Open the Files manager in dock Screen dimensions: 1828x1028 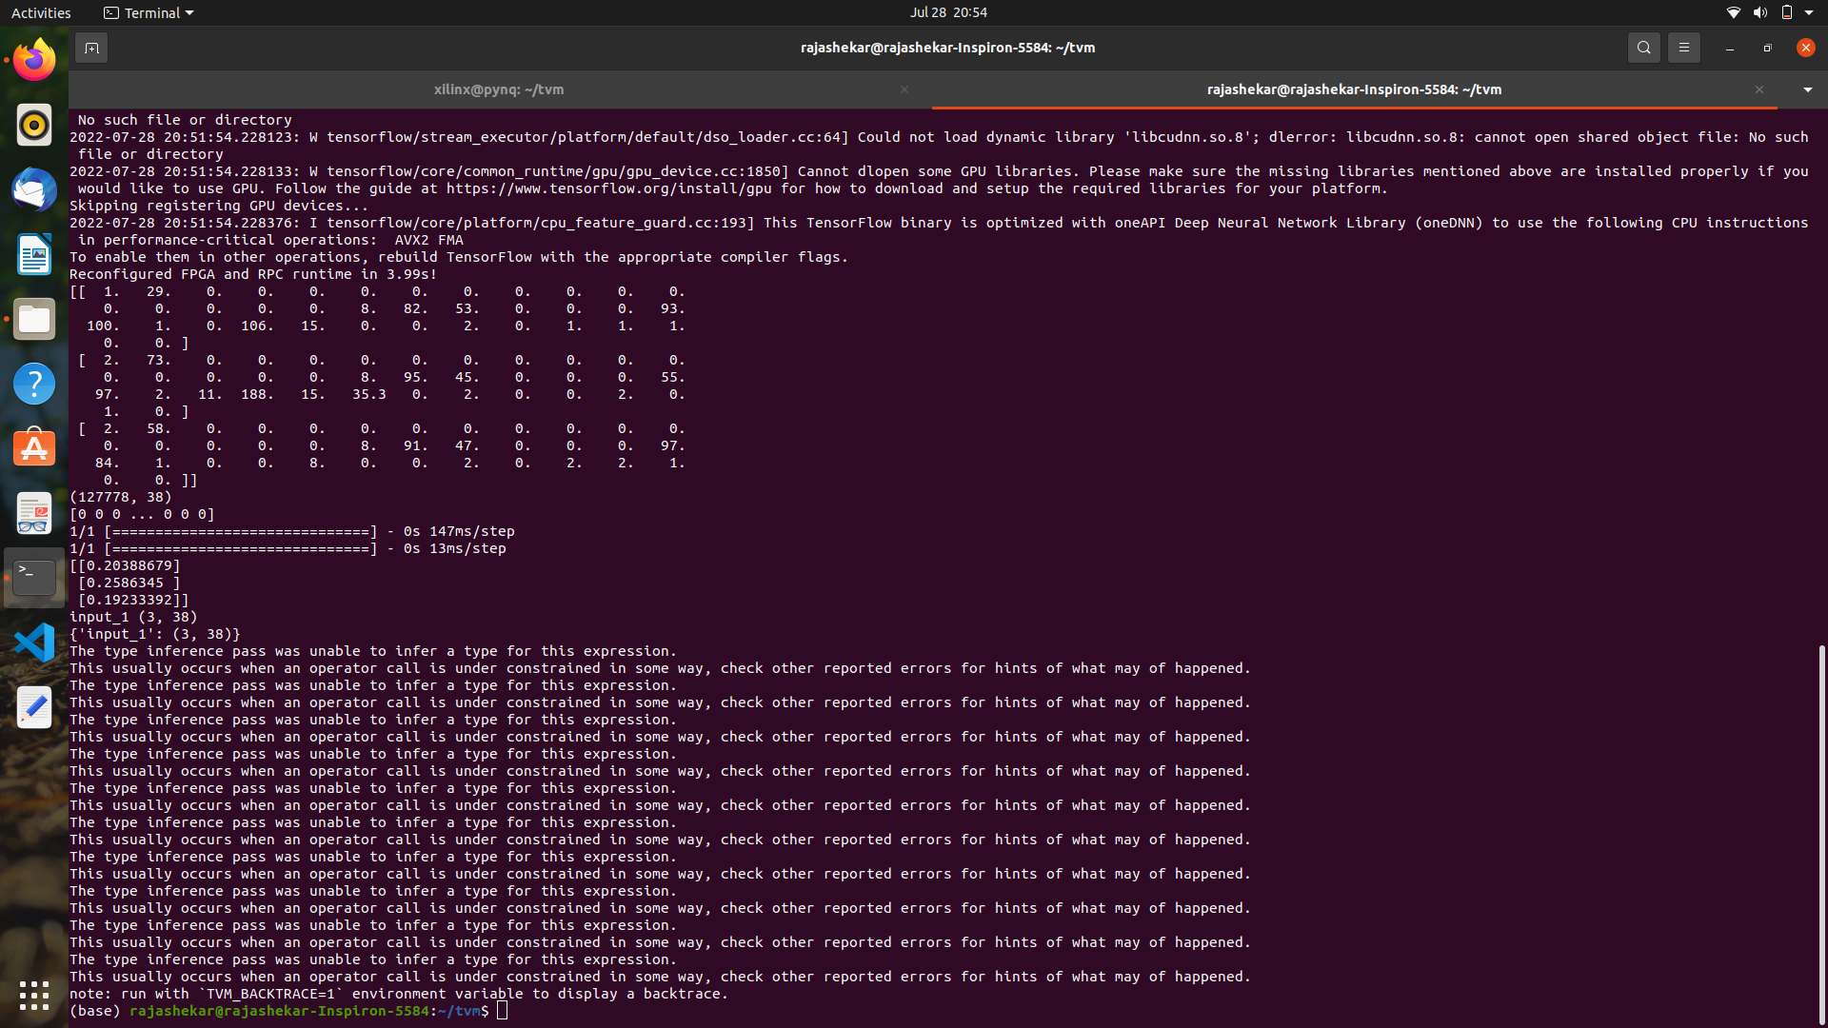coord(34,319)
